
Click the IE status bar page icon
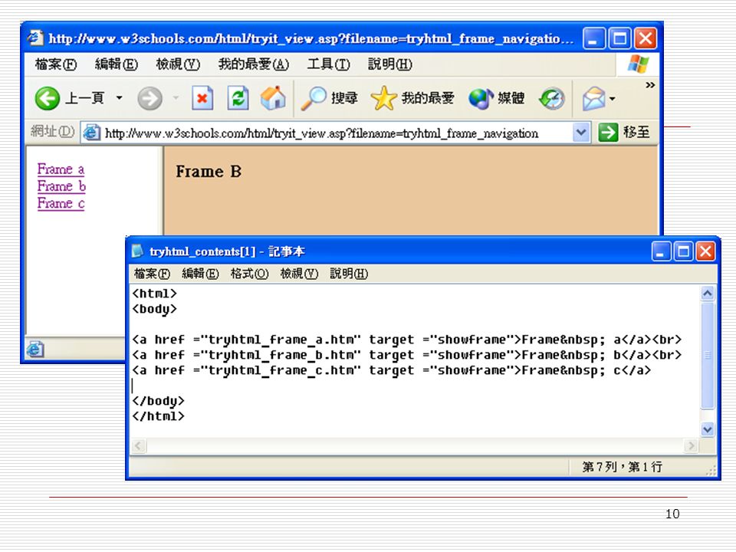(35, 350)
